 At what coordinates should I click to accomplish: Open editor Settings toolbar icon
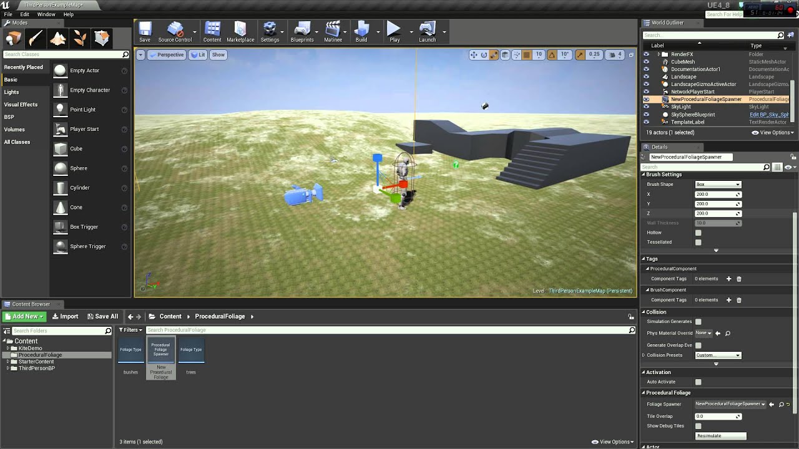(x=270, y=32)
